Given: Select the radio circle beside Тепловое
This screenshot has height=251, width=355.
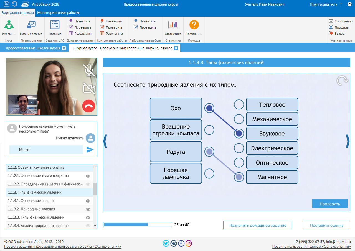Looking at the screenshot, I should tap(239, 104).
